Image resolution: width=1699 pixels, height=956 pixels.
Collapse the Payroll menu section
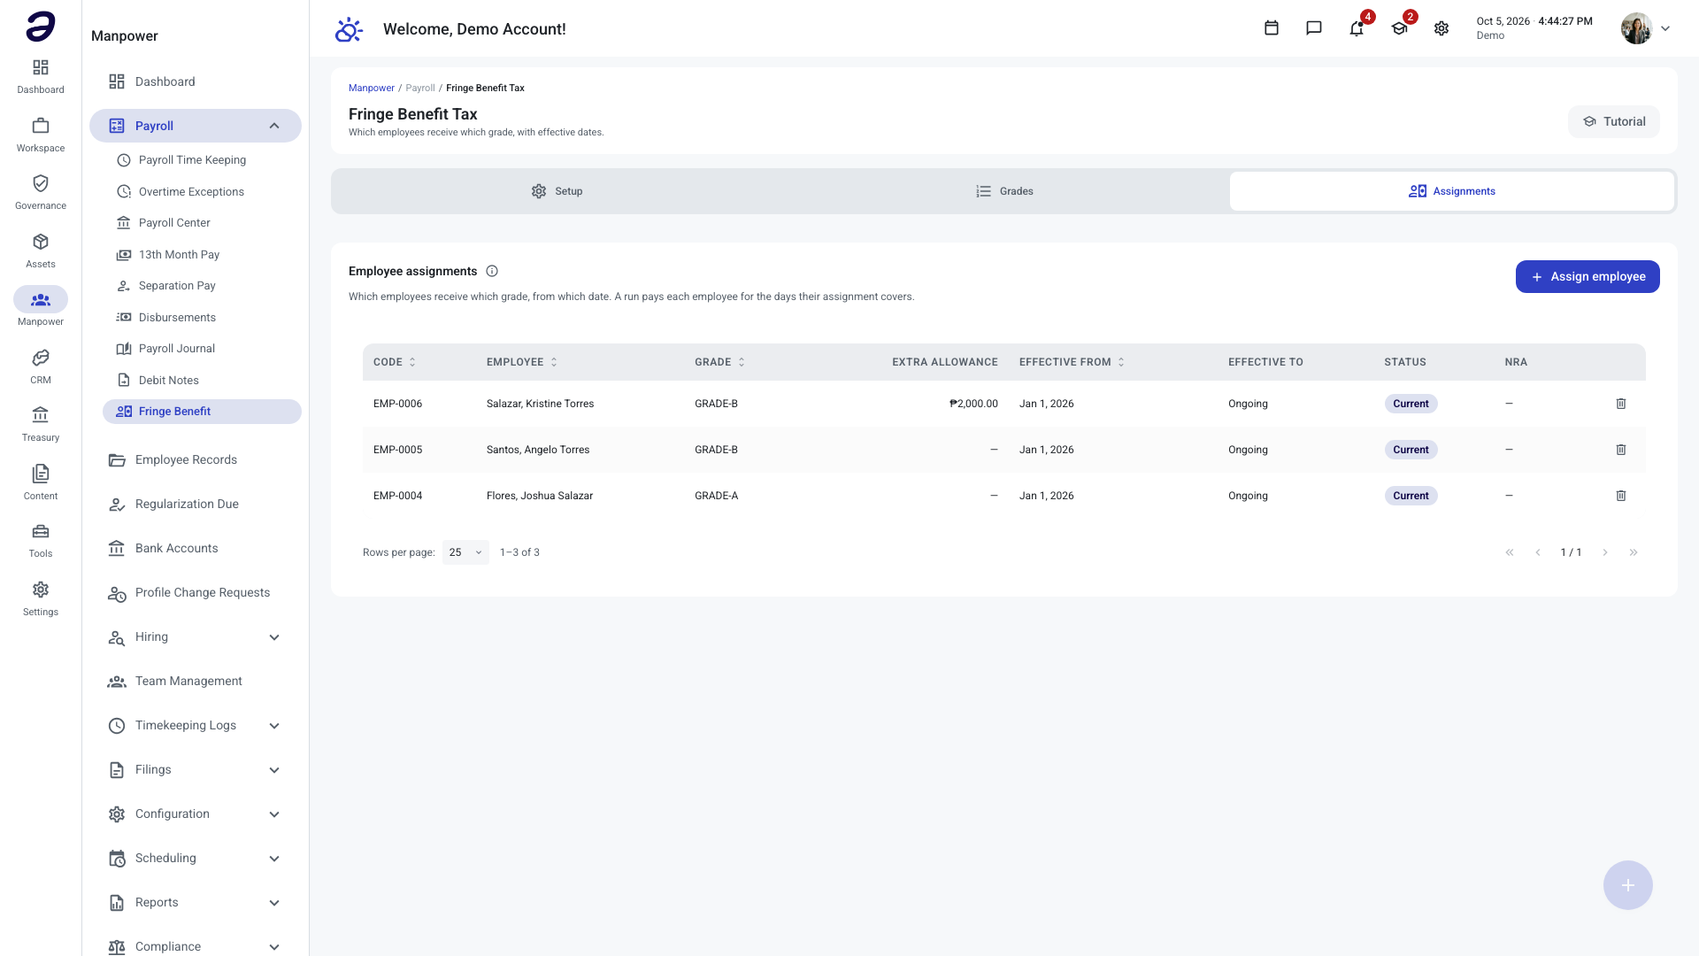click(274, 126)
